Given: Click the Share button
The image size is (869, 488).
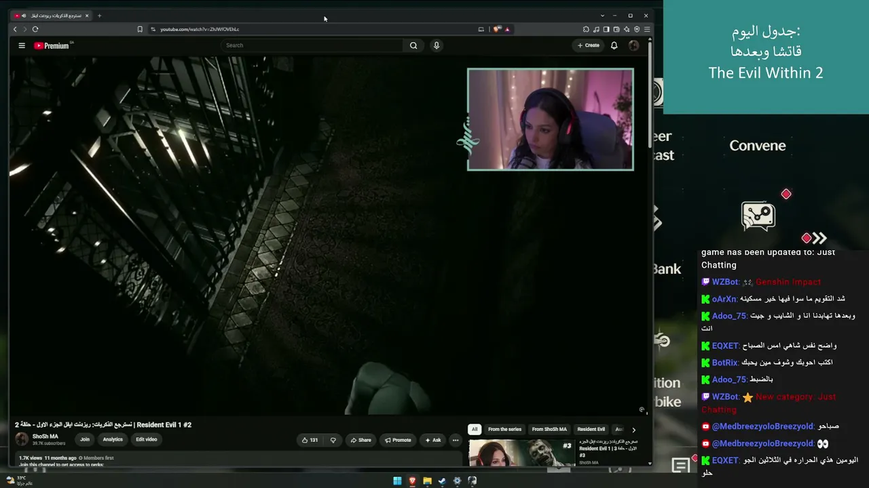Looking at the screenshot, I should [360, 440].
